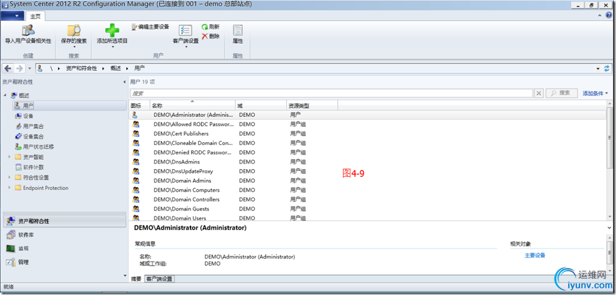
Task: Click the refresh icon at address bar end
Action: point(607,68)
